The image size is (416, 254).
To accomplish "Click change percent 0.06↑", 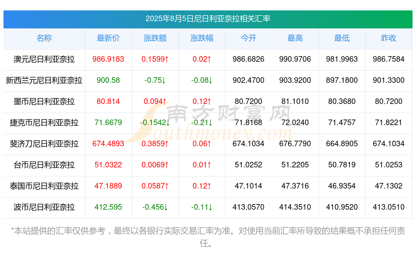I will pyautogui.click(x=202, y=144).
